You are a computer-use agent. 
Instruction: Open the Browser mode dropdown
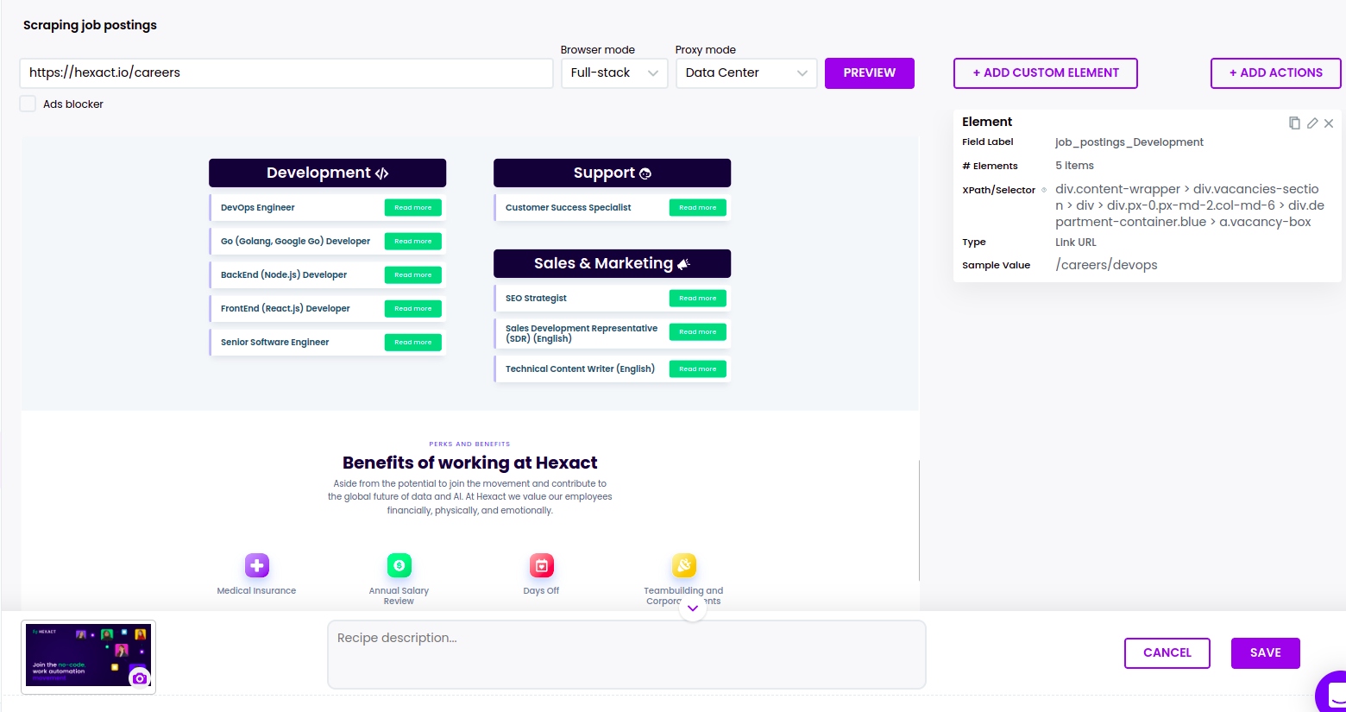[x=613, y=72]
